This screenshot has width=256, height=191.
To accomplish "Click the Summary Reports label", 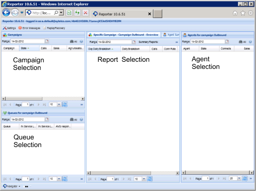I will coord(148,42).
